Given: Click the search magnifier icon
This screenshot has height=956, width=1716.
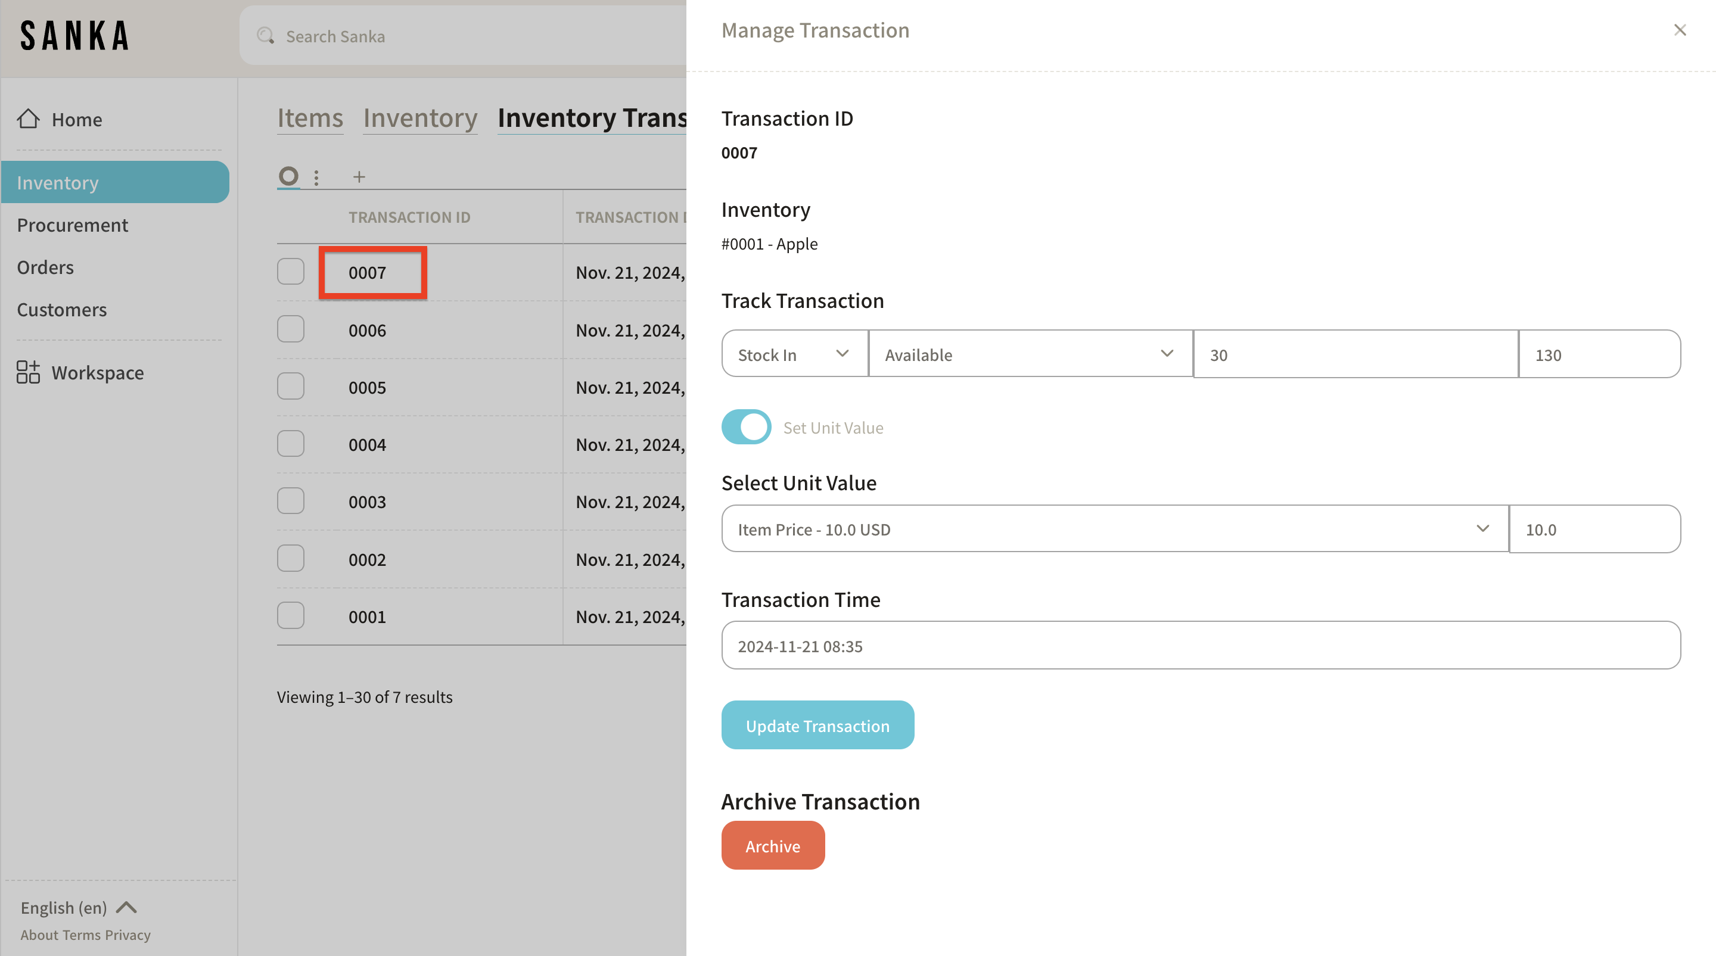Looking at the screenshot, I should point(266,36).
